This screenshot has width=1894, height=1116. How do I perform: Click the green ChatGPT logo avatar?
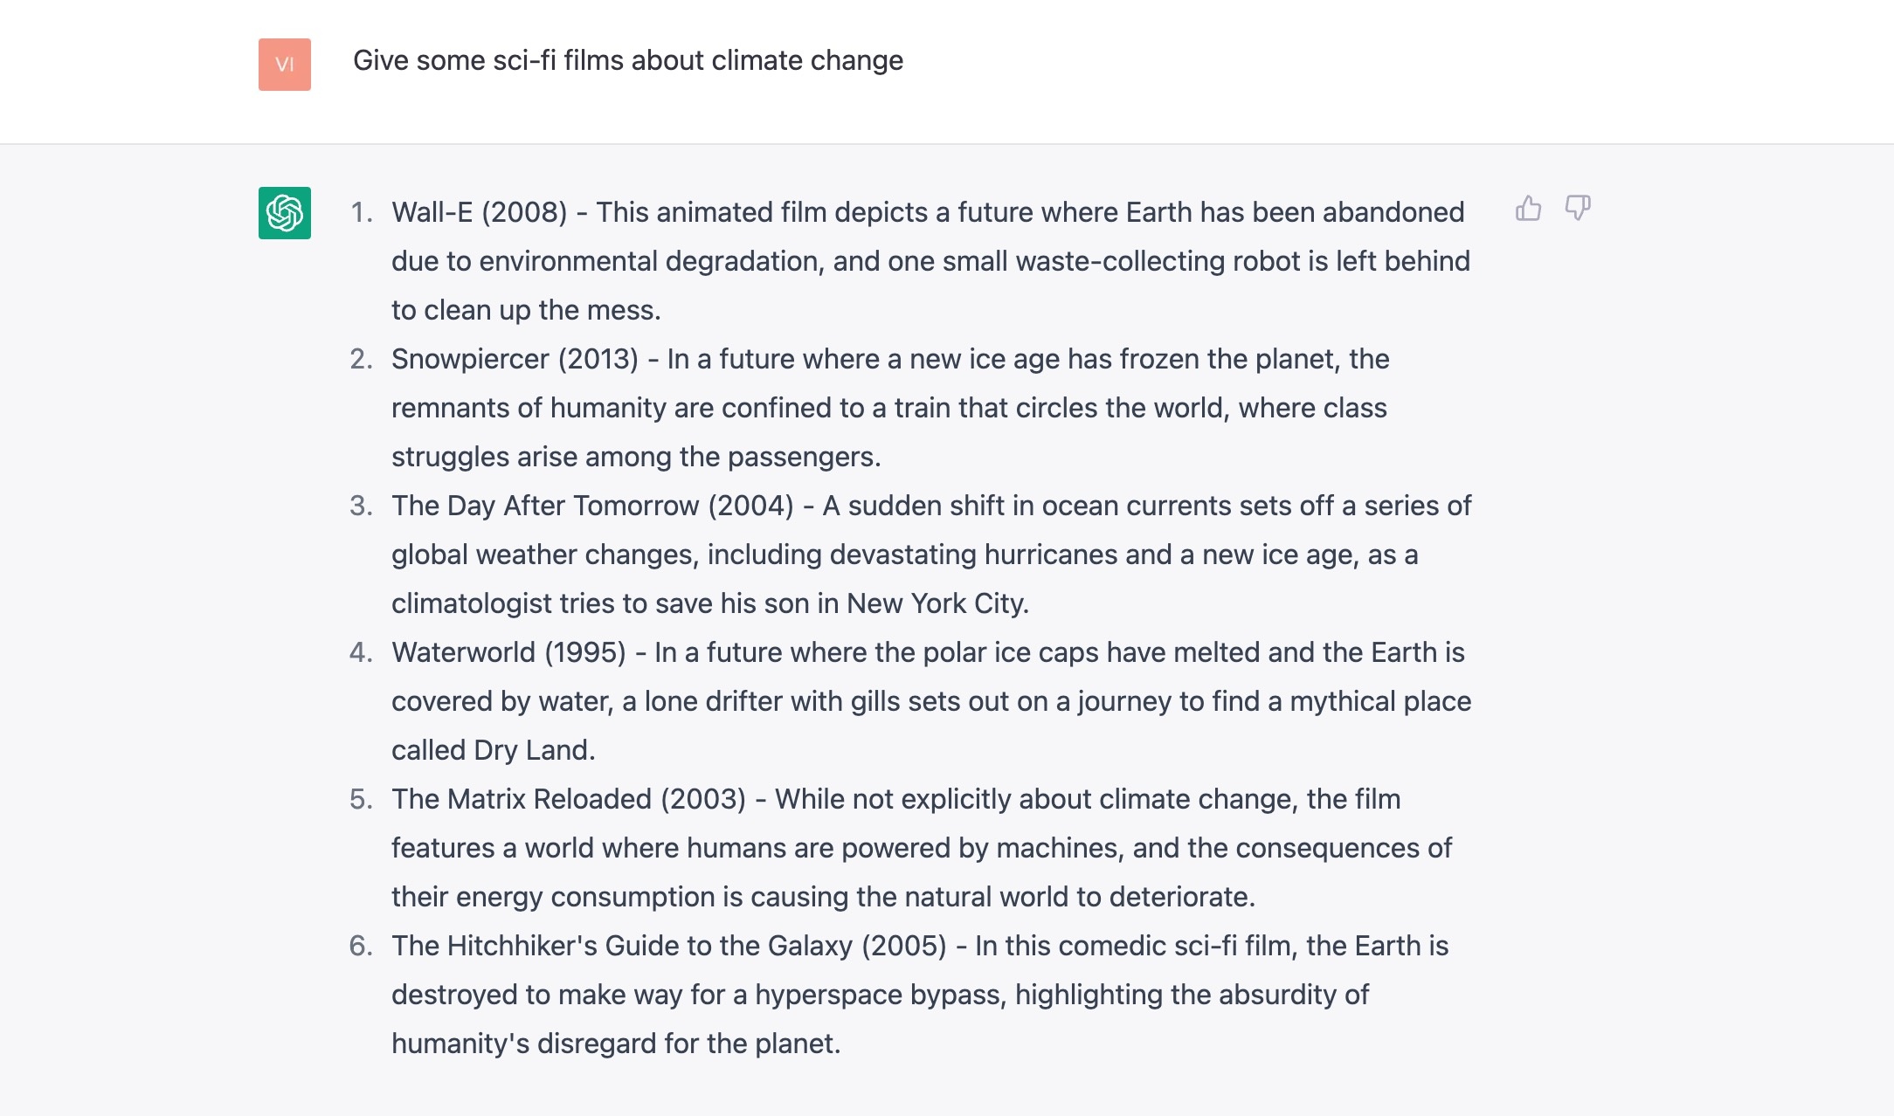tap(285, 213)
